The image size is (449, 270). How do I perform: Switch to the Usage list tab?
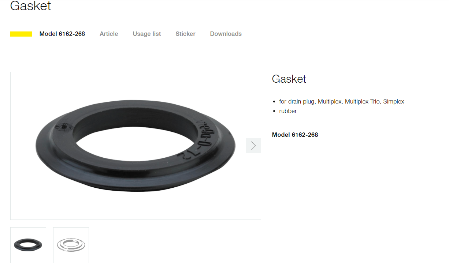click(x=147, y=34)
